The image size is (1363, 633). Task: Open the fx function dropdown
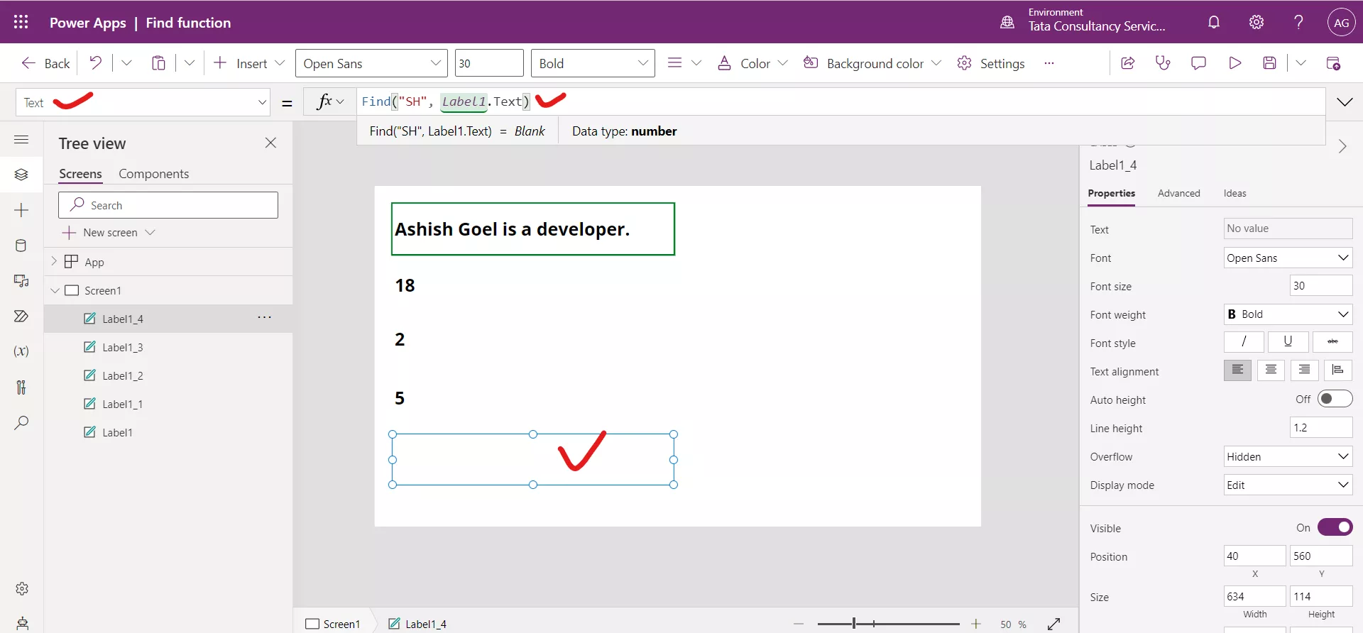point(330,102)
